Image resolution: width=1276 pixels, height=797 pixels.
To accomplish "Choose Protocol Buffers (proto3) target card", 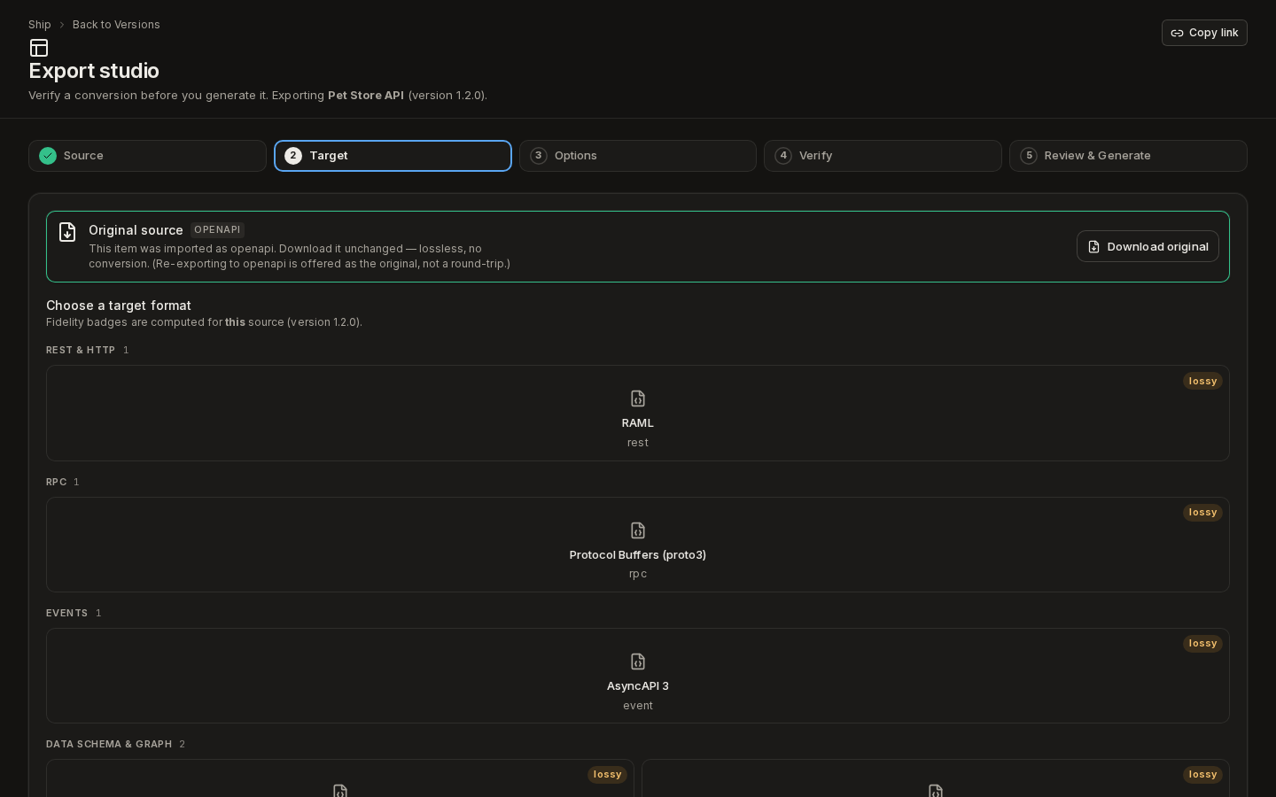I will pyautogui.click(x=638, y=545).
